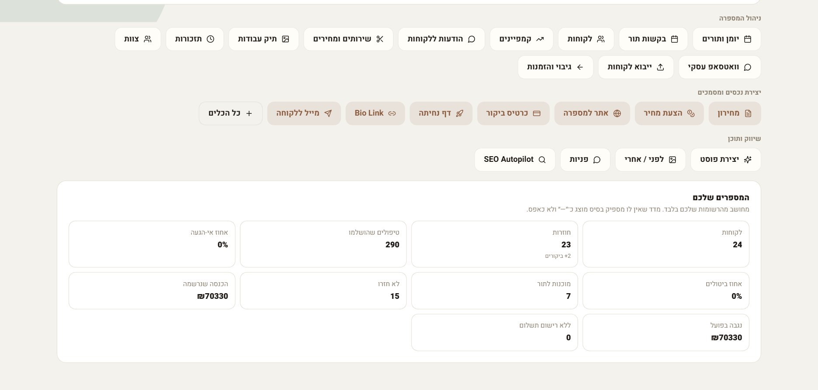
Task: Click the upload icon in ייבוא לקוחות
Action: click(x=660, y=67)
